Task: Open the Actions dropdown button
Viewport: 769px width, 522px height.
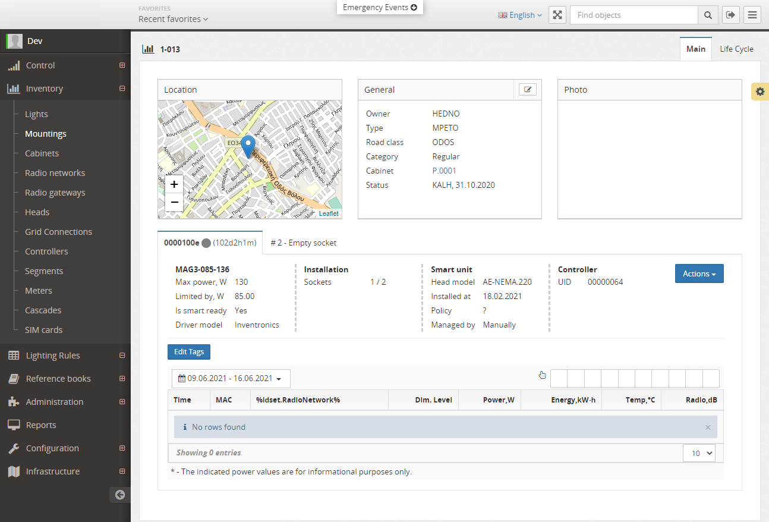Action: [699, 273]
